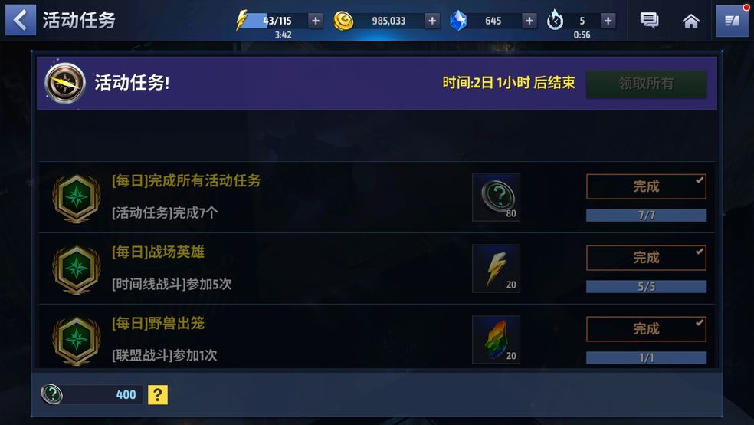
Task: Click the 领取所有 claim all button
Action: tap(646, 84)
